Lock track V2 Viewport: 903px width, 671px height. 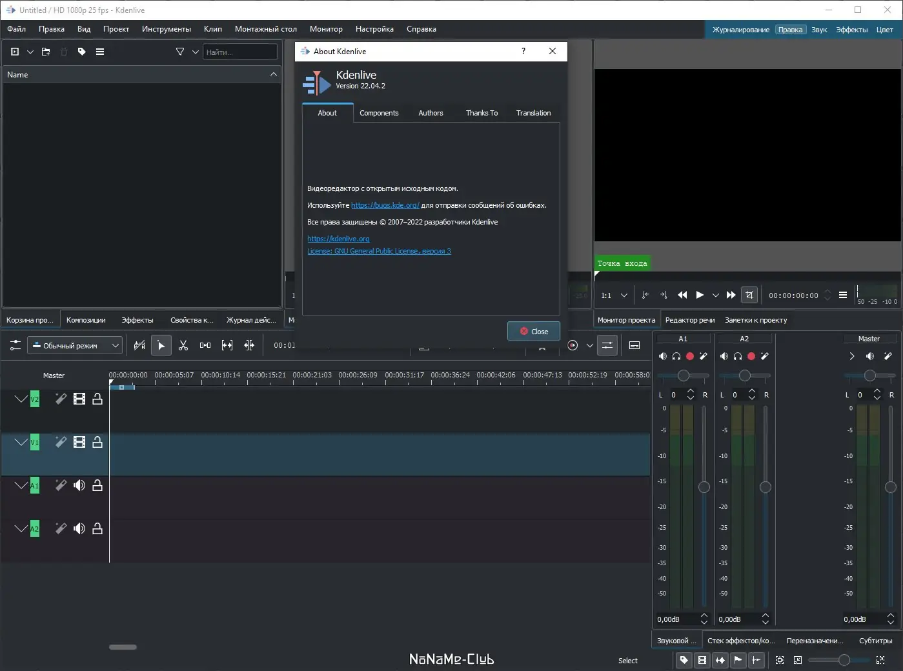(97, 399)
